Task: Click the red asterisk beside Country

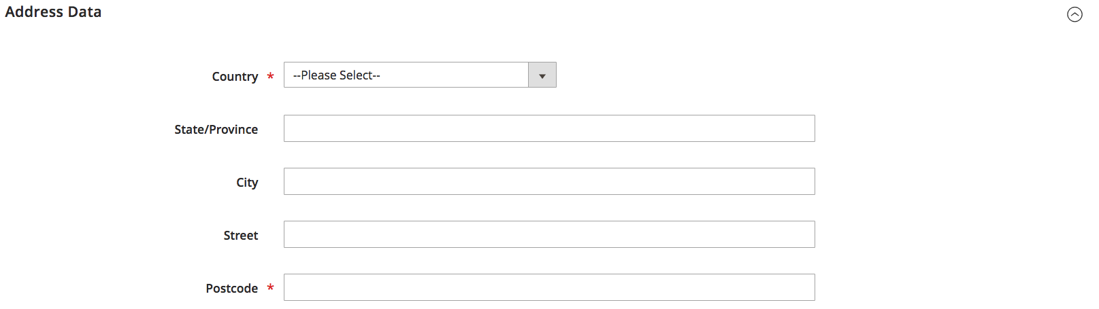Action: point(270,76)
